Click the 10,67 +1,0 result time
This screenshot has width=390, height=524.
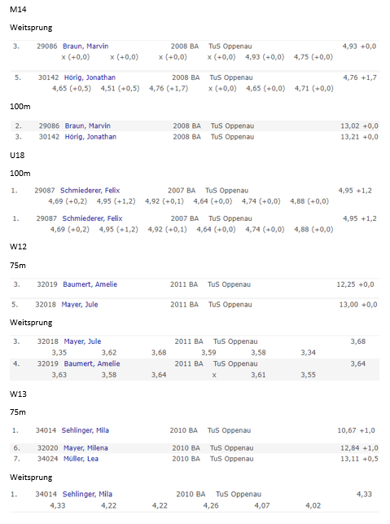(x=356, y=430)
